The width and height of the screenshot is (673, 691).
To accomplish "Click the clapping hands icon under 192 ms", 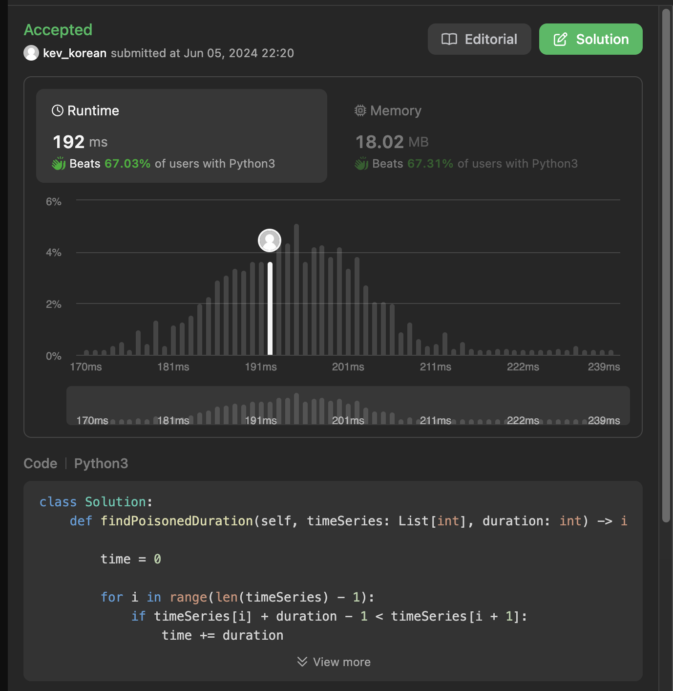I will coord(59,163).
